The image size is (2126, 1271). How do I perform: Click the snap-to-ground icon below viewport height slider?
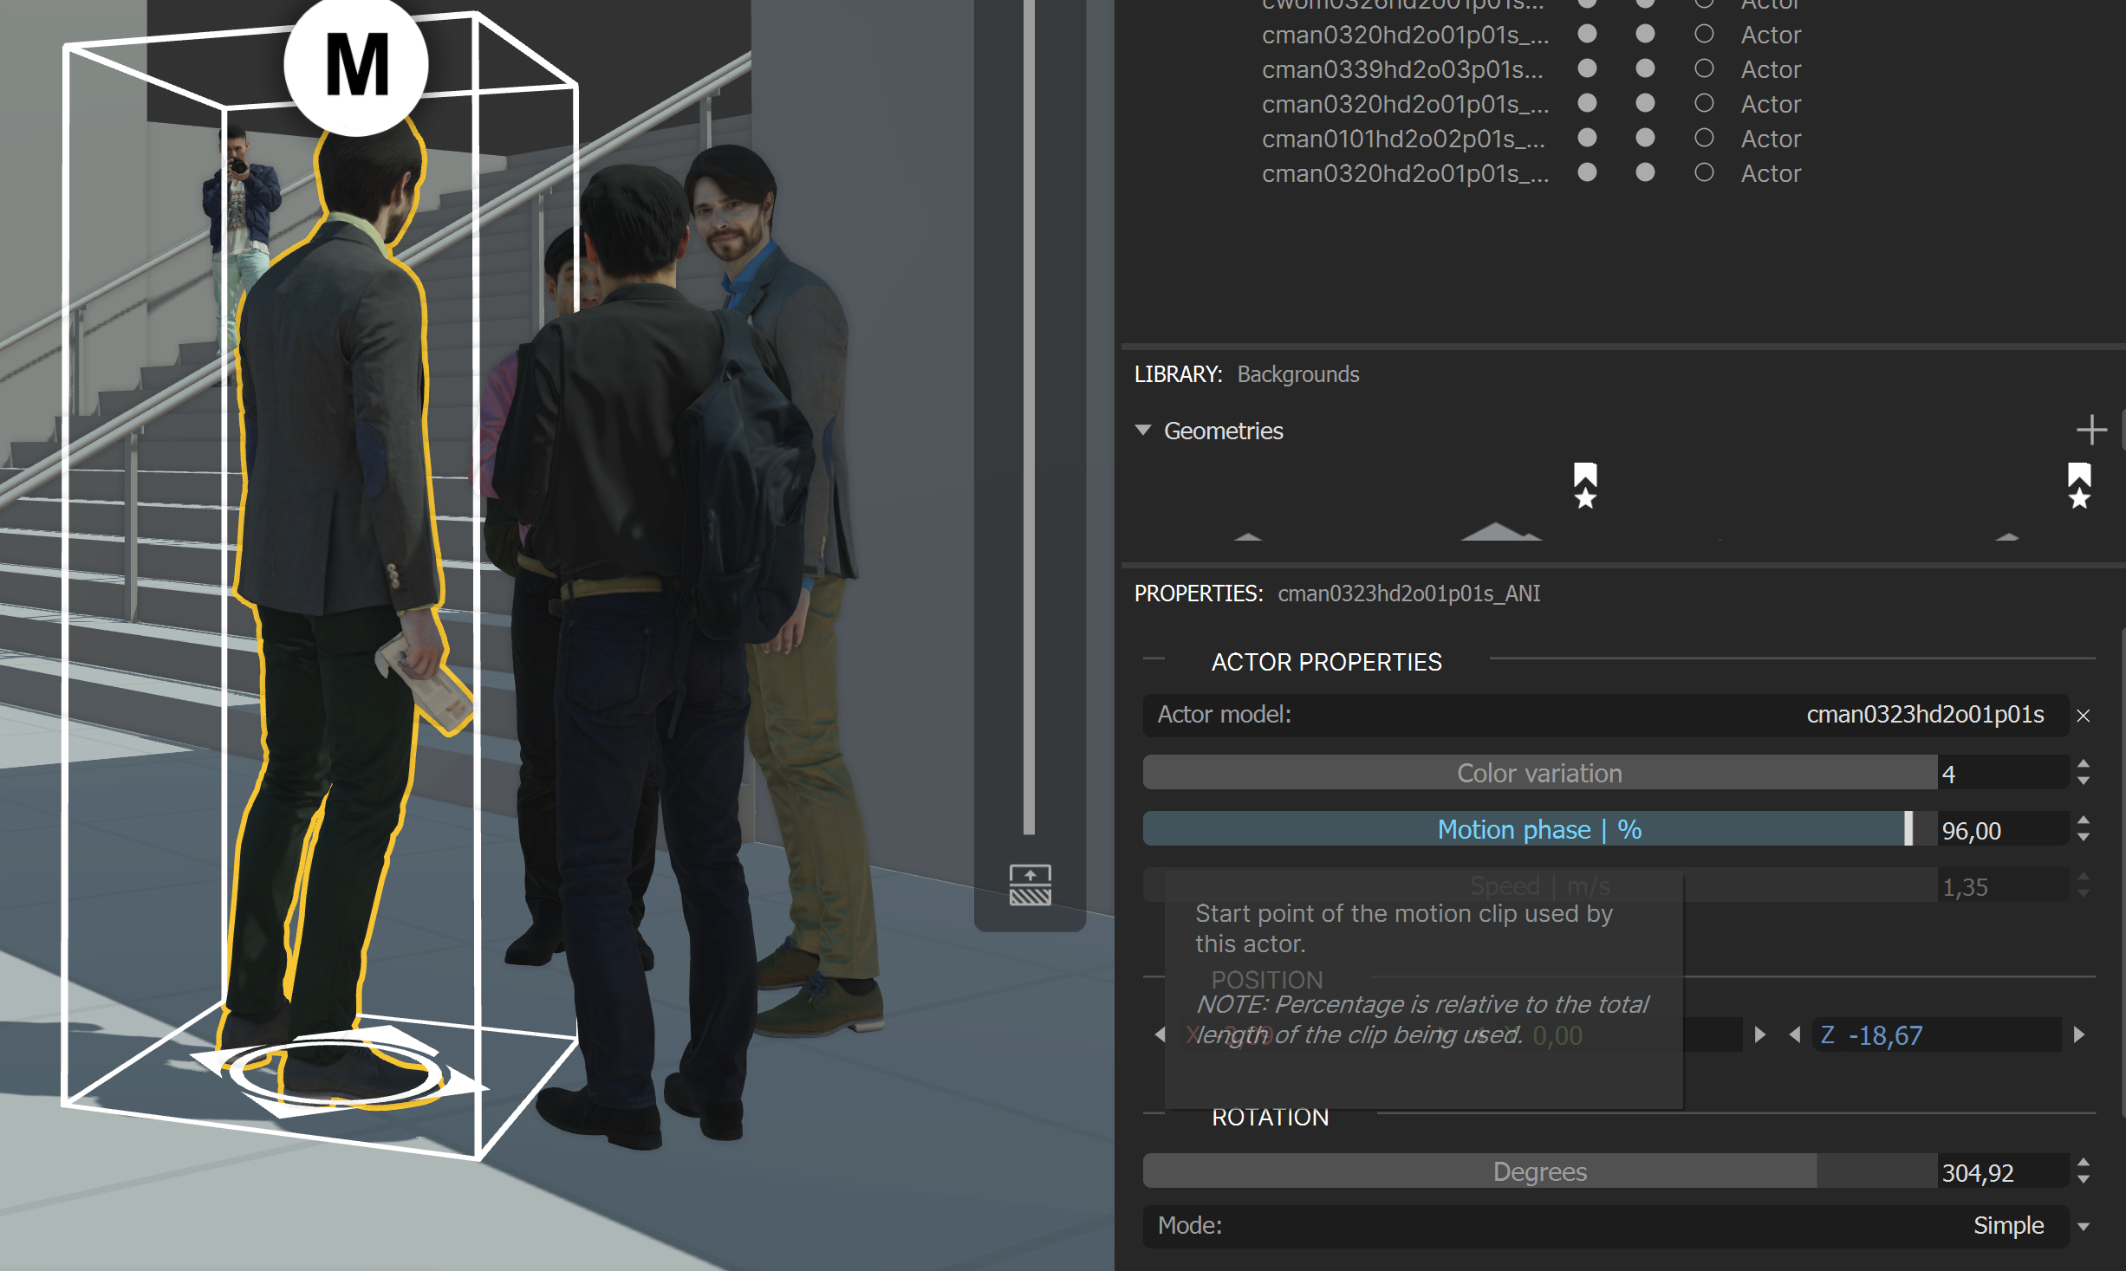click(x=1030, y=885)
